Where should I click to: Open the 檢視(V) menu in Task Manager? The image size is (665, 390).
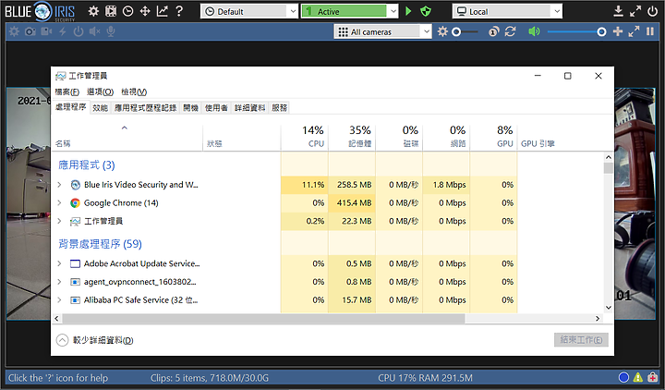pyautogui.click(x=134, y=91)
